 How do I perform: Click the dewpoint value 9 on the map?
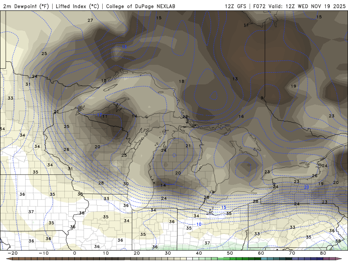[x=262, y=98]
